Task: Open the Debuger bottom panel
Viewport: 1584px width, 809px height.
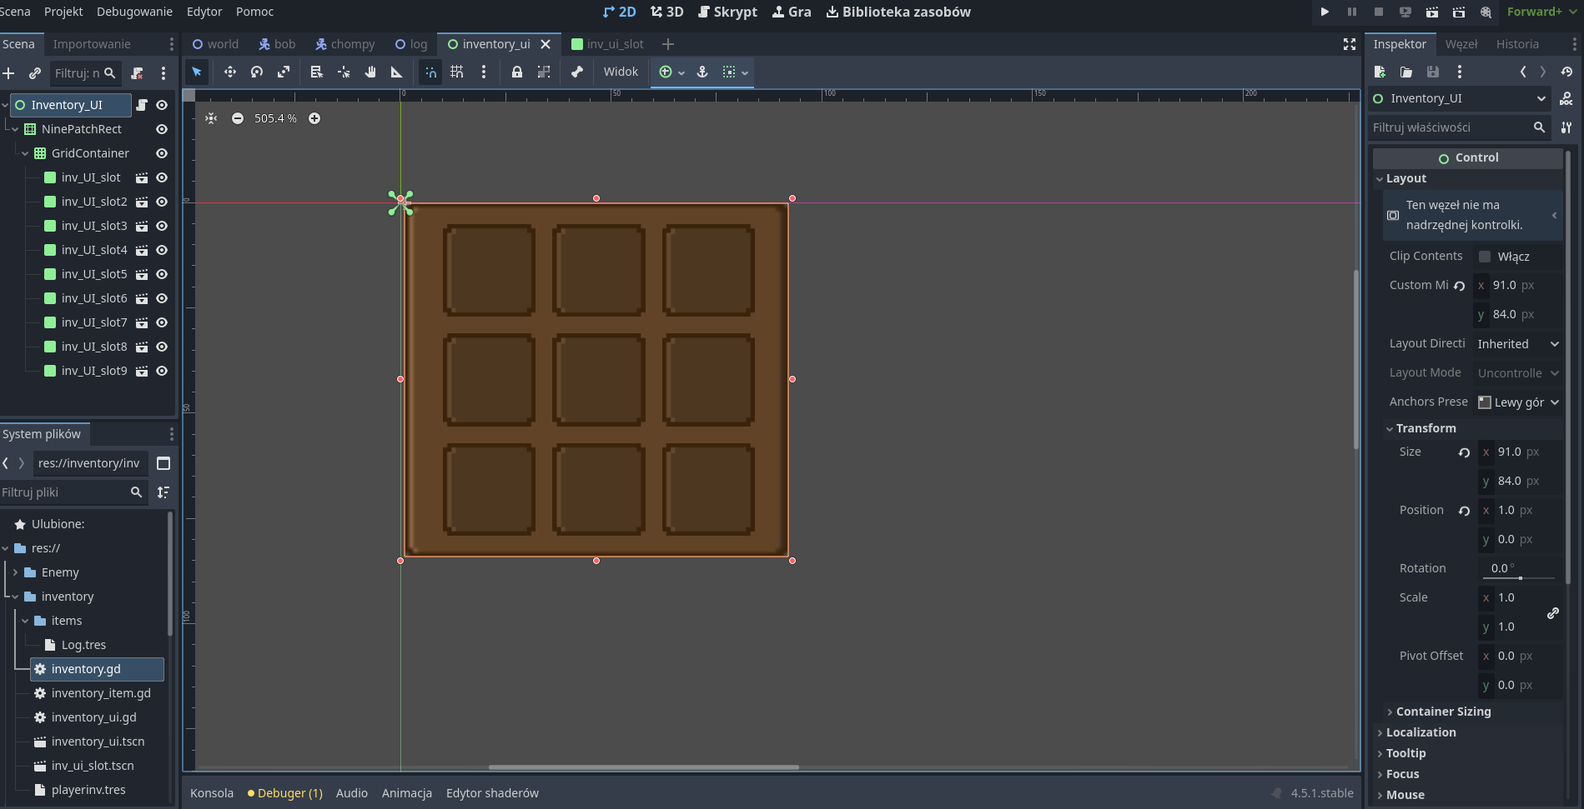Action: [285, 793]
